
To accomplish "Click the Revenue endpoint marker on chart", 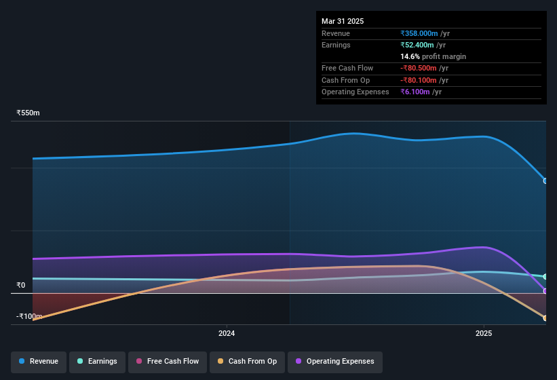I will coord(545,180).
